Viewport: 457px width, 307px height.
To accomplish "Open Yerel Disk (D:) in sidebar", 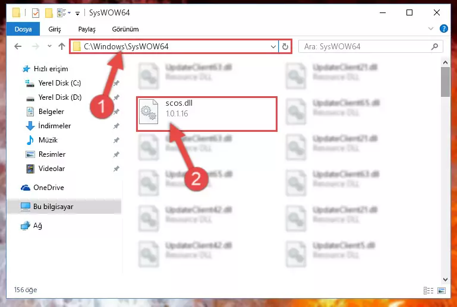I will click(60, 97).
